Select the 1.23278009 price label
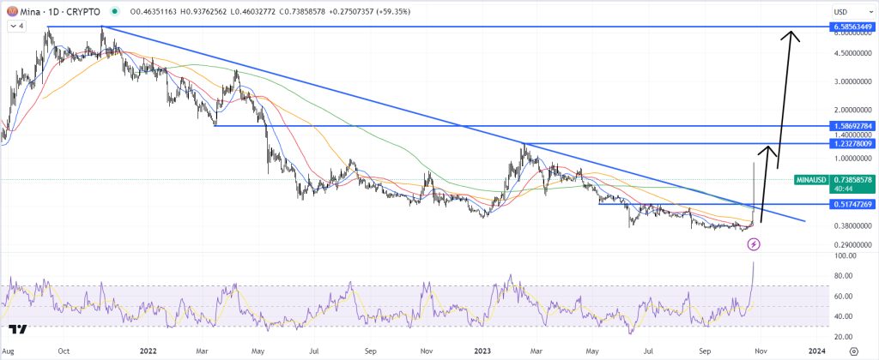Screen dimensions: 879x360 pos(851,144)
